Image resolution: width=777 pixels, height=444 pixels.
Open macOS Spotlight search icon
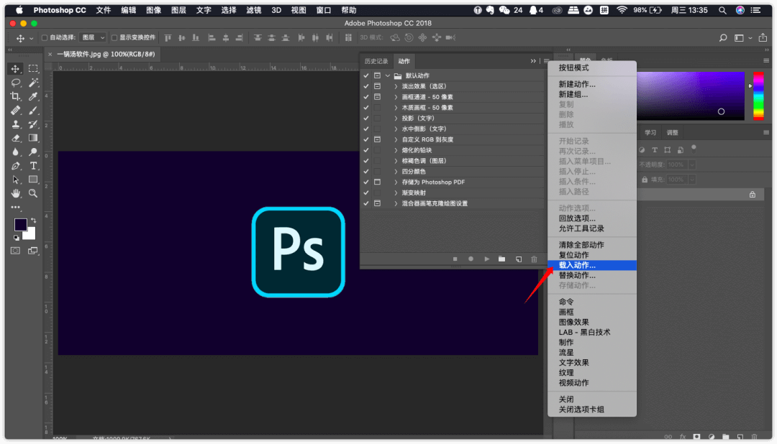tap(722, 10)
